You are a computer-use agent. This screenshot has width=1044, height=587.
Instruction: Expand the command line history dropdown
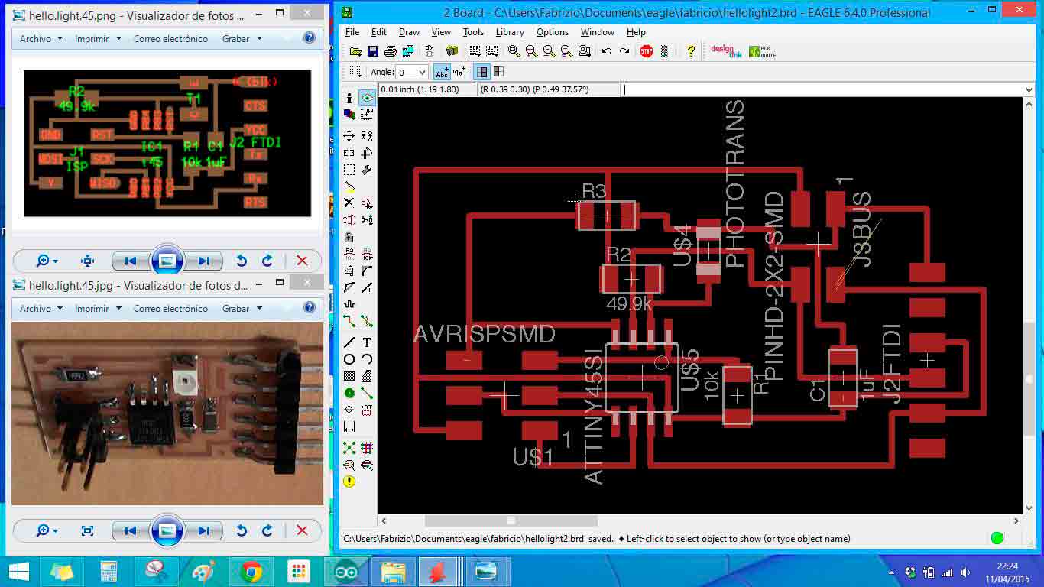tap(1029, 89)
